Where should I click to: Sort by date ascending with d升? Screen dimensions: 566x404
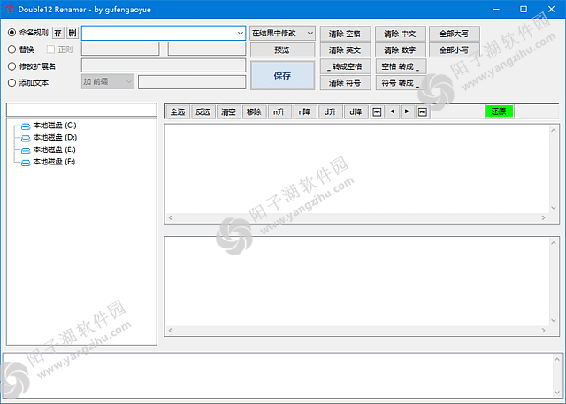coord(330,111)
